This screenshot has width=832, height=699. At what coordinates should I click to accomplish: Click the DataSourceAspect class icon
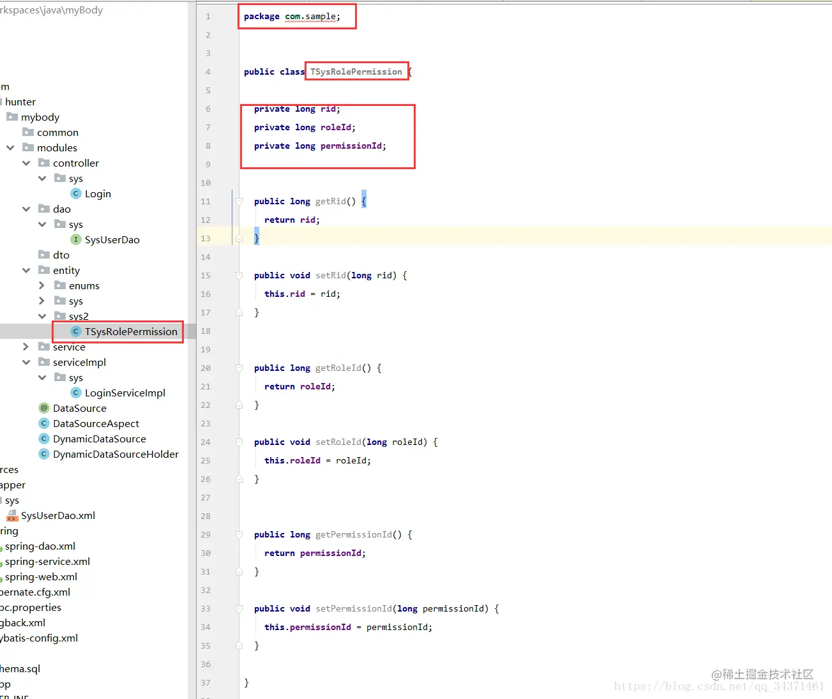(44, 424)
